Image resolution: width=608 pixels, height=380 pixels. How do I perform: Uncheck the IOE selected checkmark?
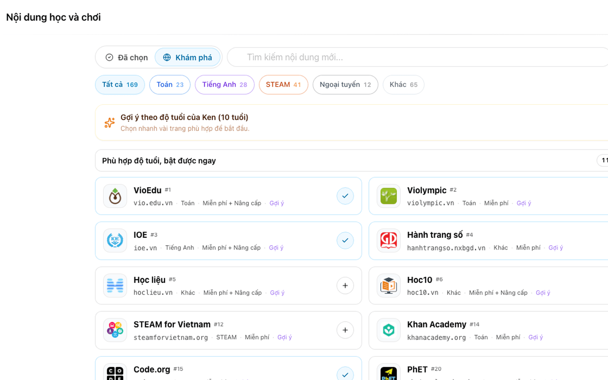coord(345,241)
